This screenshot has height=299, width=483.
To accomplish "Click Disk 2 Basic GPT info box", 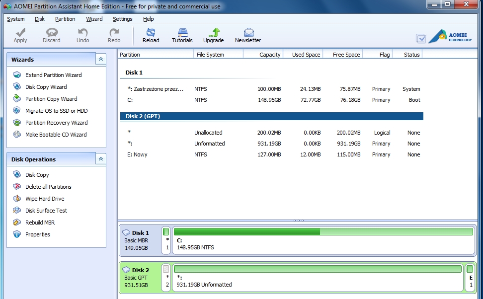I will tap(141, 278).
